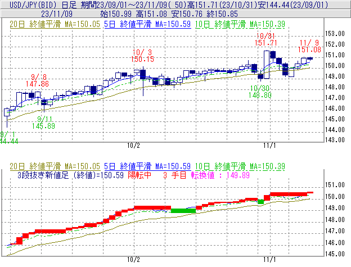Click the USD/JPY(BID) title text
Image resolution: width=351 pixels, height=267 pixels.
coord(33,4)
